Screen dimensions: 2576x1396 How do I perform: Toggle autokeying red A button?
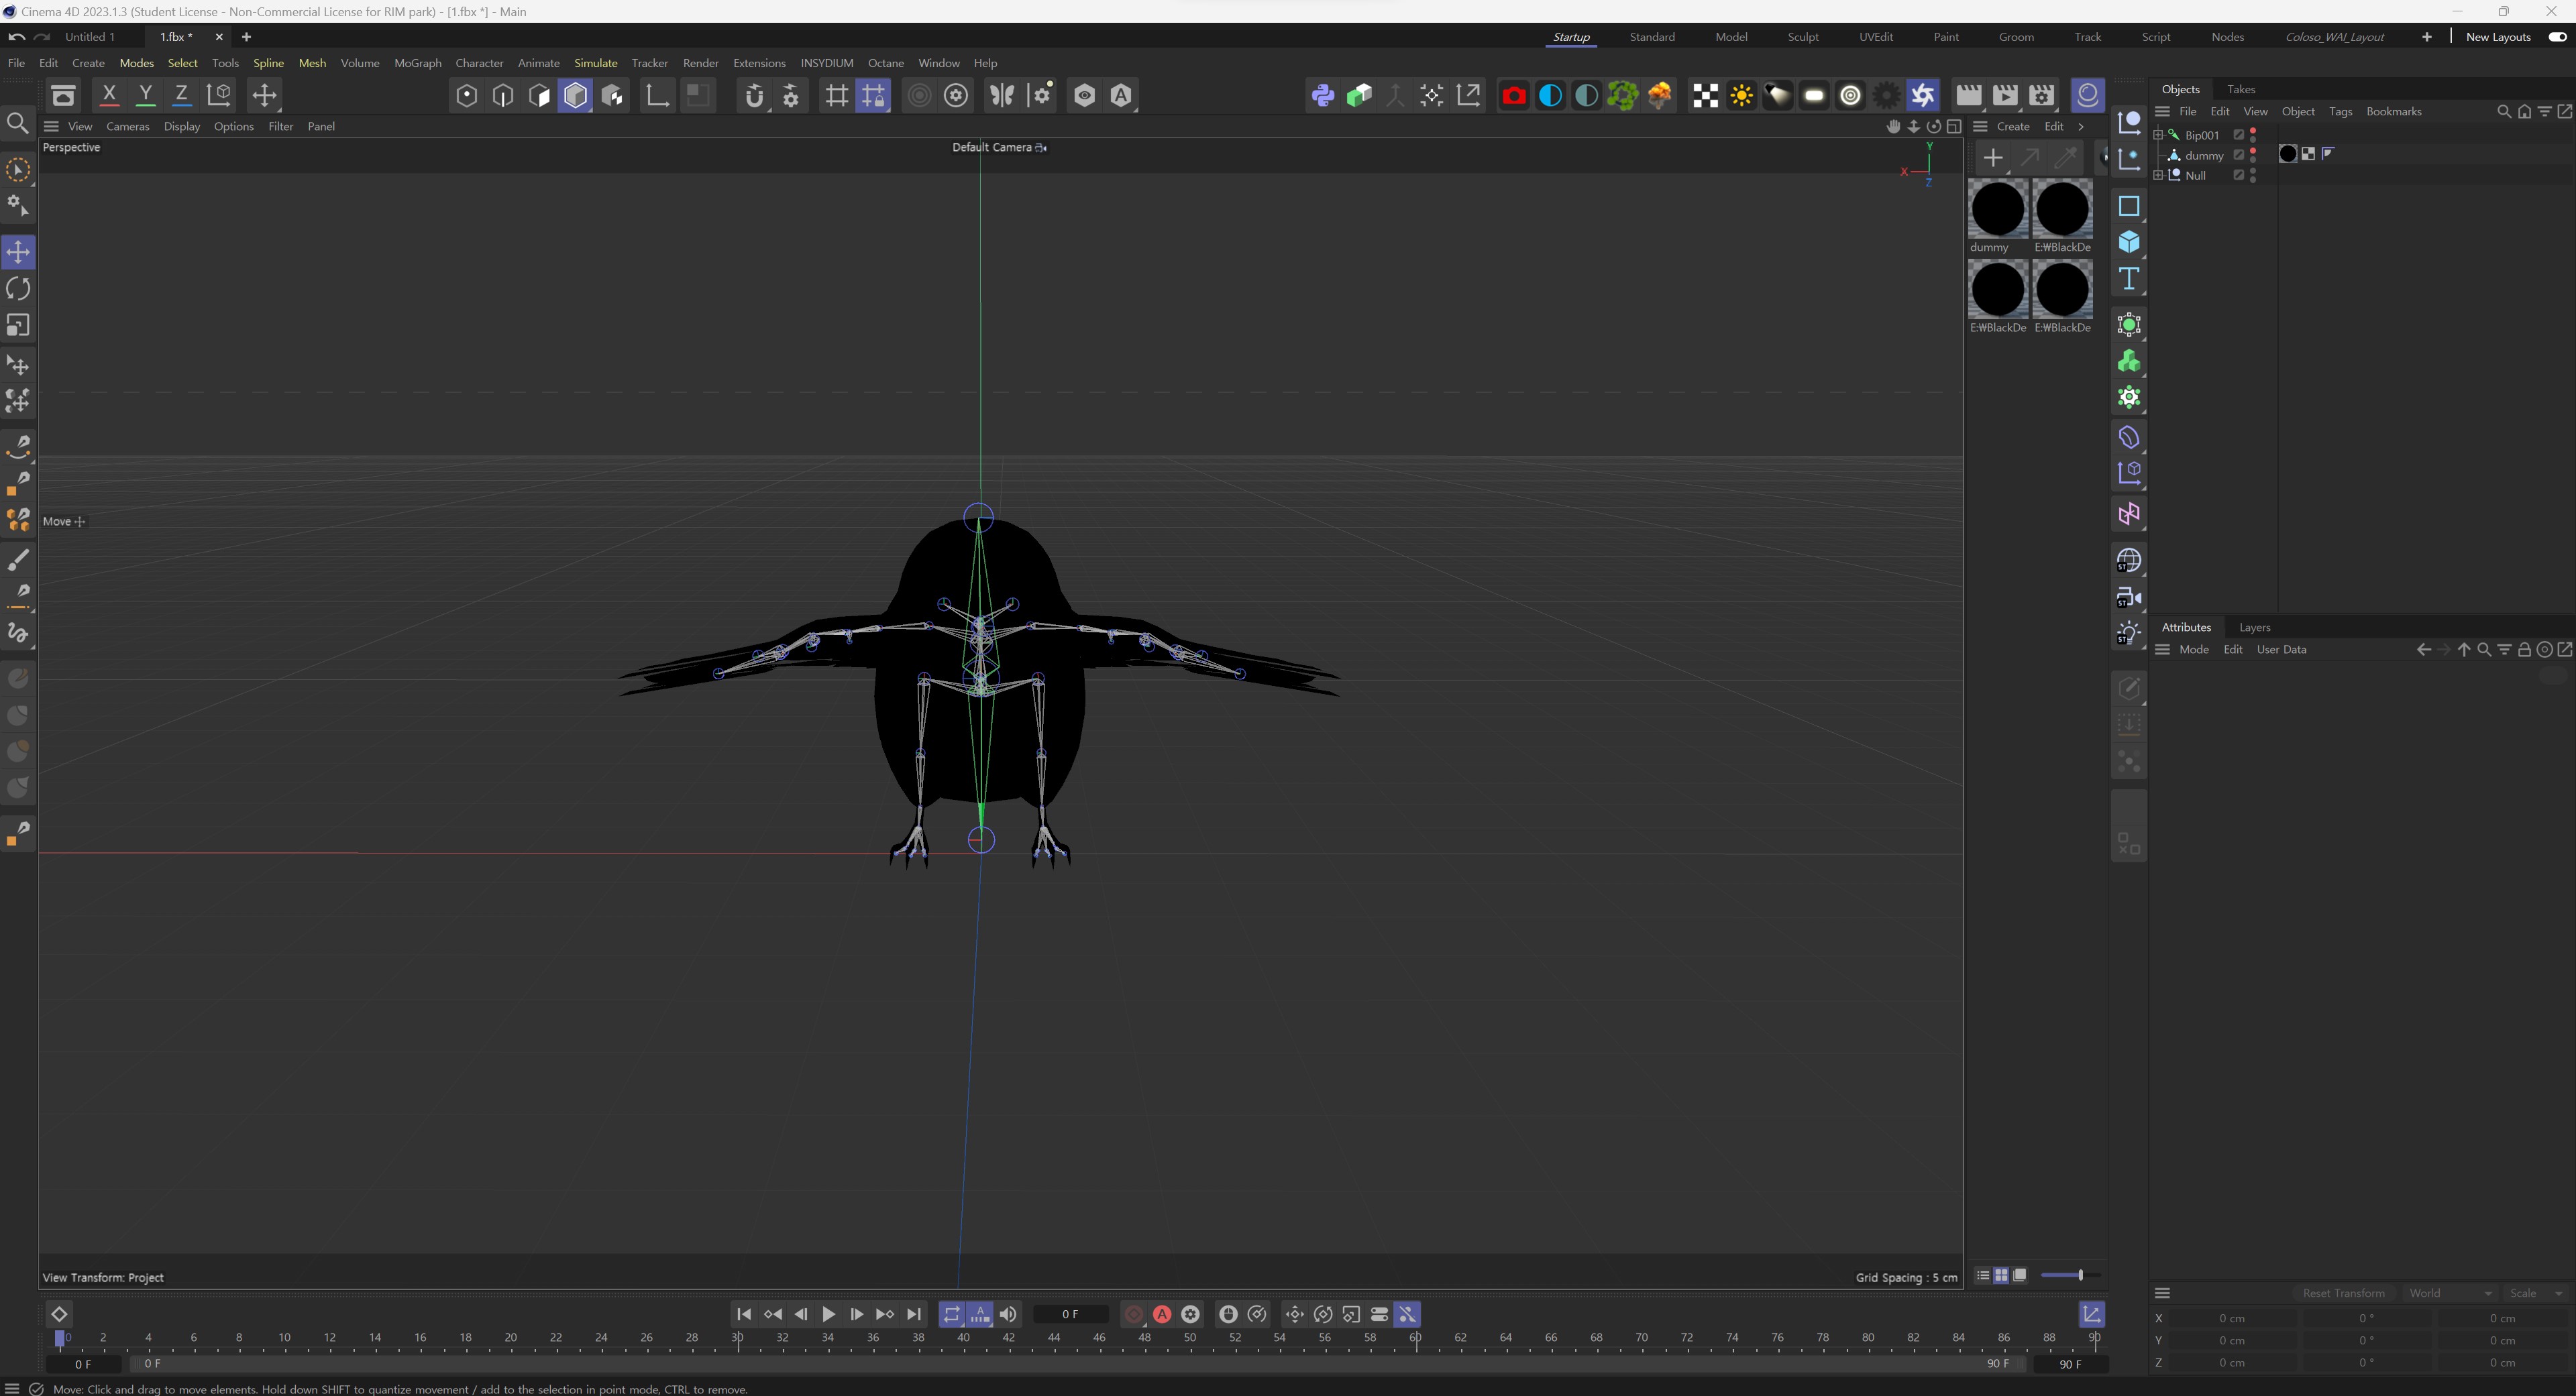pos(1162,1314)
